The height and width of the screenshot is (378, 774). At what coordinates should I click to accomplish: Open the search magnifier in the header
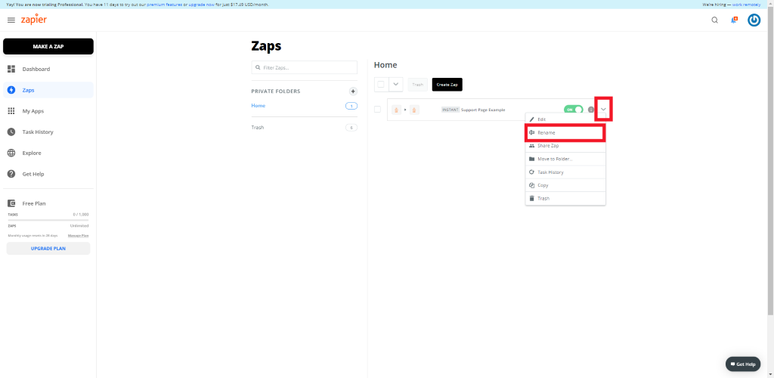[x=715, y=20]
